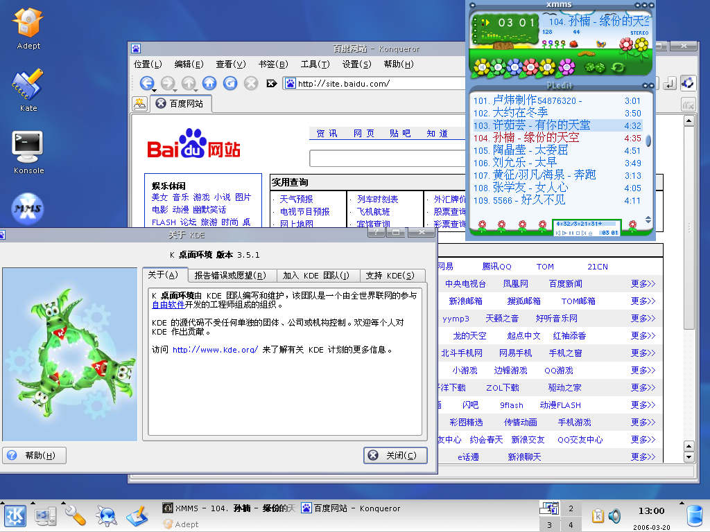The image size is (710, 532).
Task: Click 更多>> link in 中央电视台 row
Action: pos(643,283)
